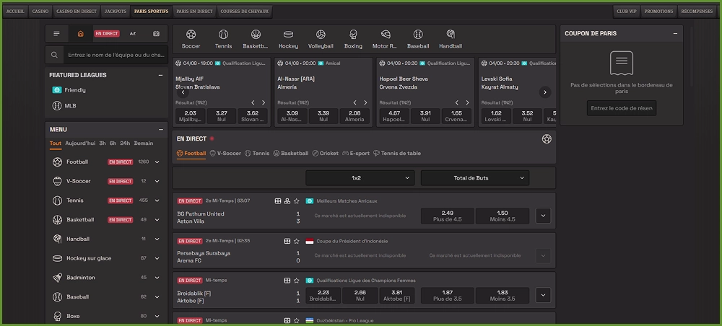The width and height of the screenshot is (722, 326).
Task: Select Handball in the sports carousel
Action: pos(451,39)
